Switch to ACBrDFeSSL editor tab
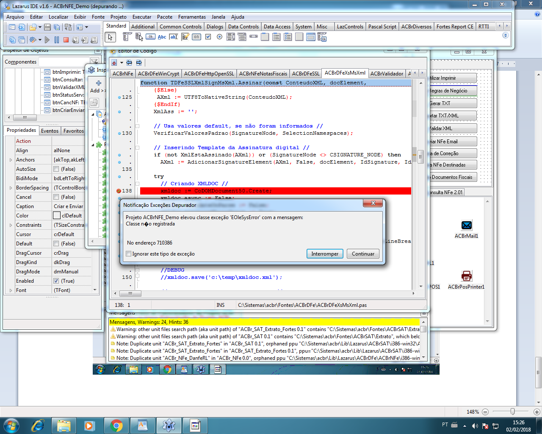This screenshot has height=434, width=542. tap(306, 74)
